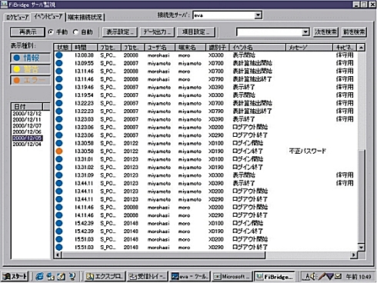The height and width of the screenshot is (283, 377).
Task: Click the blue status icon at 13.19.46
Action: pyautogui.click(x=59, y=87)
